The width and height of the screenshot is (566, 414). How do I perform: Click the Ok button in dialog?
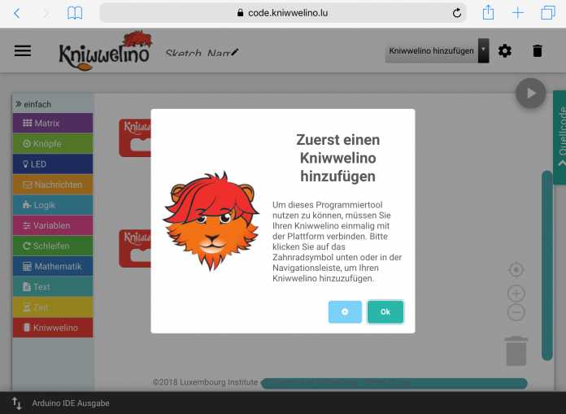(385, 312)
